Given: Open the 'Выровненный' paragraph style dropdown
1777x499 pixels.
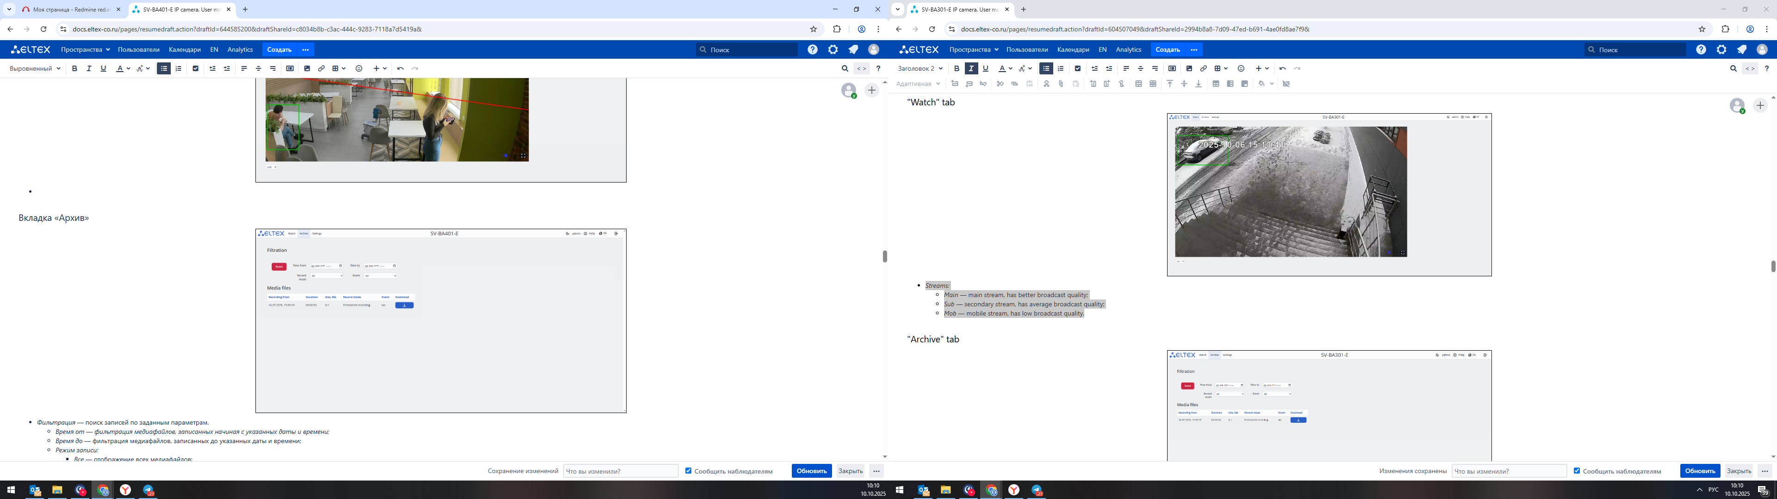Looking at the screenshot, I should point(35,68).
